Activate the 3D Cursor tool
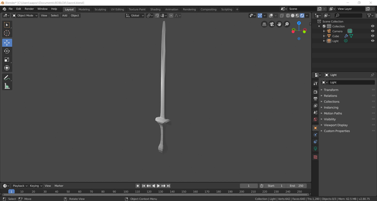377x201 pixels. pos(7,33)
